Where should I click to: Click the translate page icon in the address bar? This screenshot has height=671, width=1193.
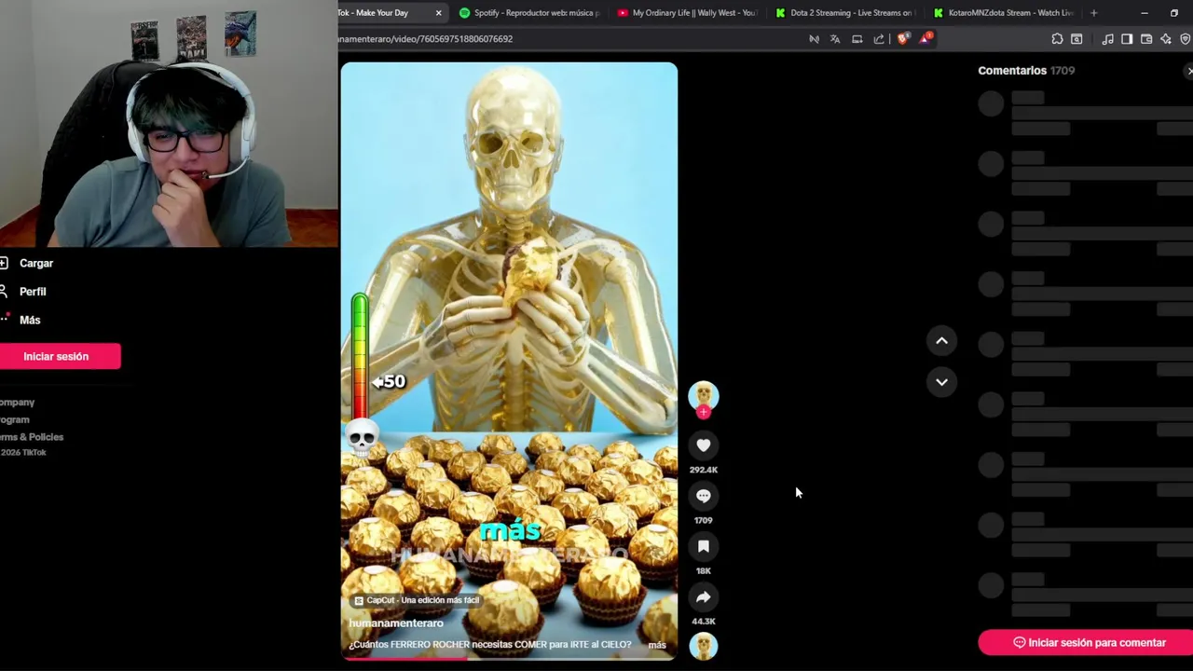click(835, 39)
